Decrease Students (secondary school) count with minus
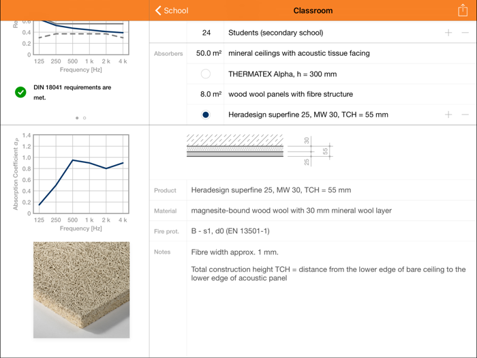Screen dimensions: 477x358 tap(465, 33)
